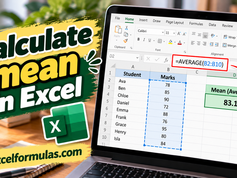Click the Marks header cell
The image size is (237, 178).
pos(168,77)
